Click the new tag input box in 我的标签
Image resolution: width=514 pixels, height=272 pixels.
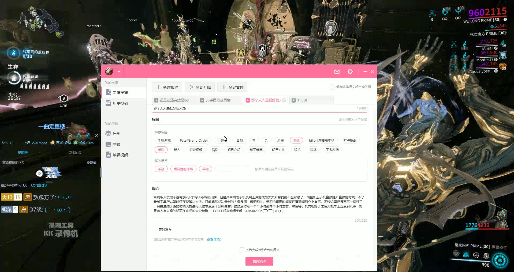233,169
